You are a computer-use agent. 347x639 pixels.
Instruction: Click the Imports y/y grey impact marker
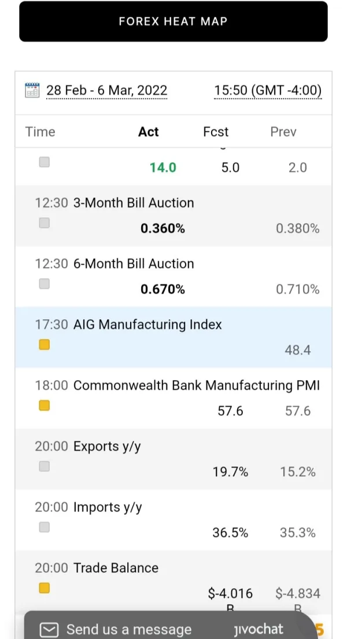[x=45, y=527]
